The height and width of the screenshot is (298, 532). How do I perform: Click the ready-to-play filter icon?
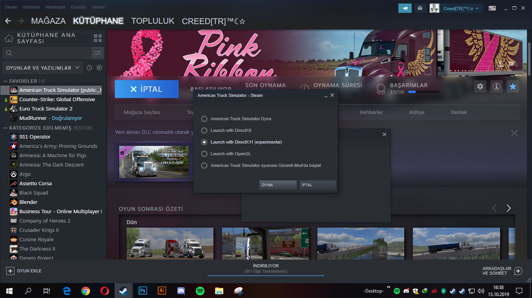coord(99,68)
